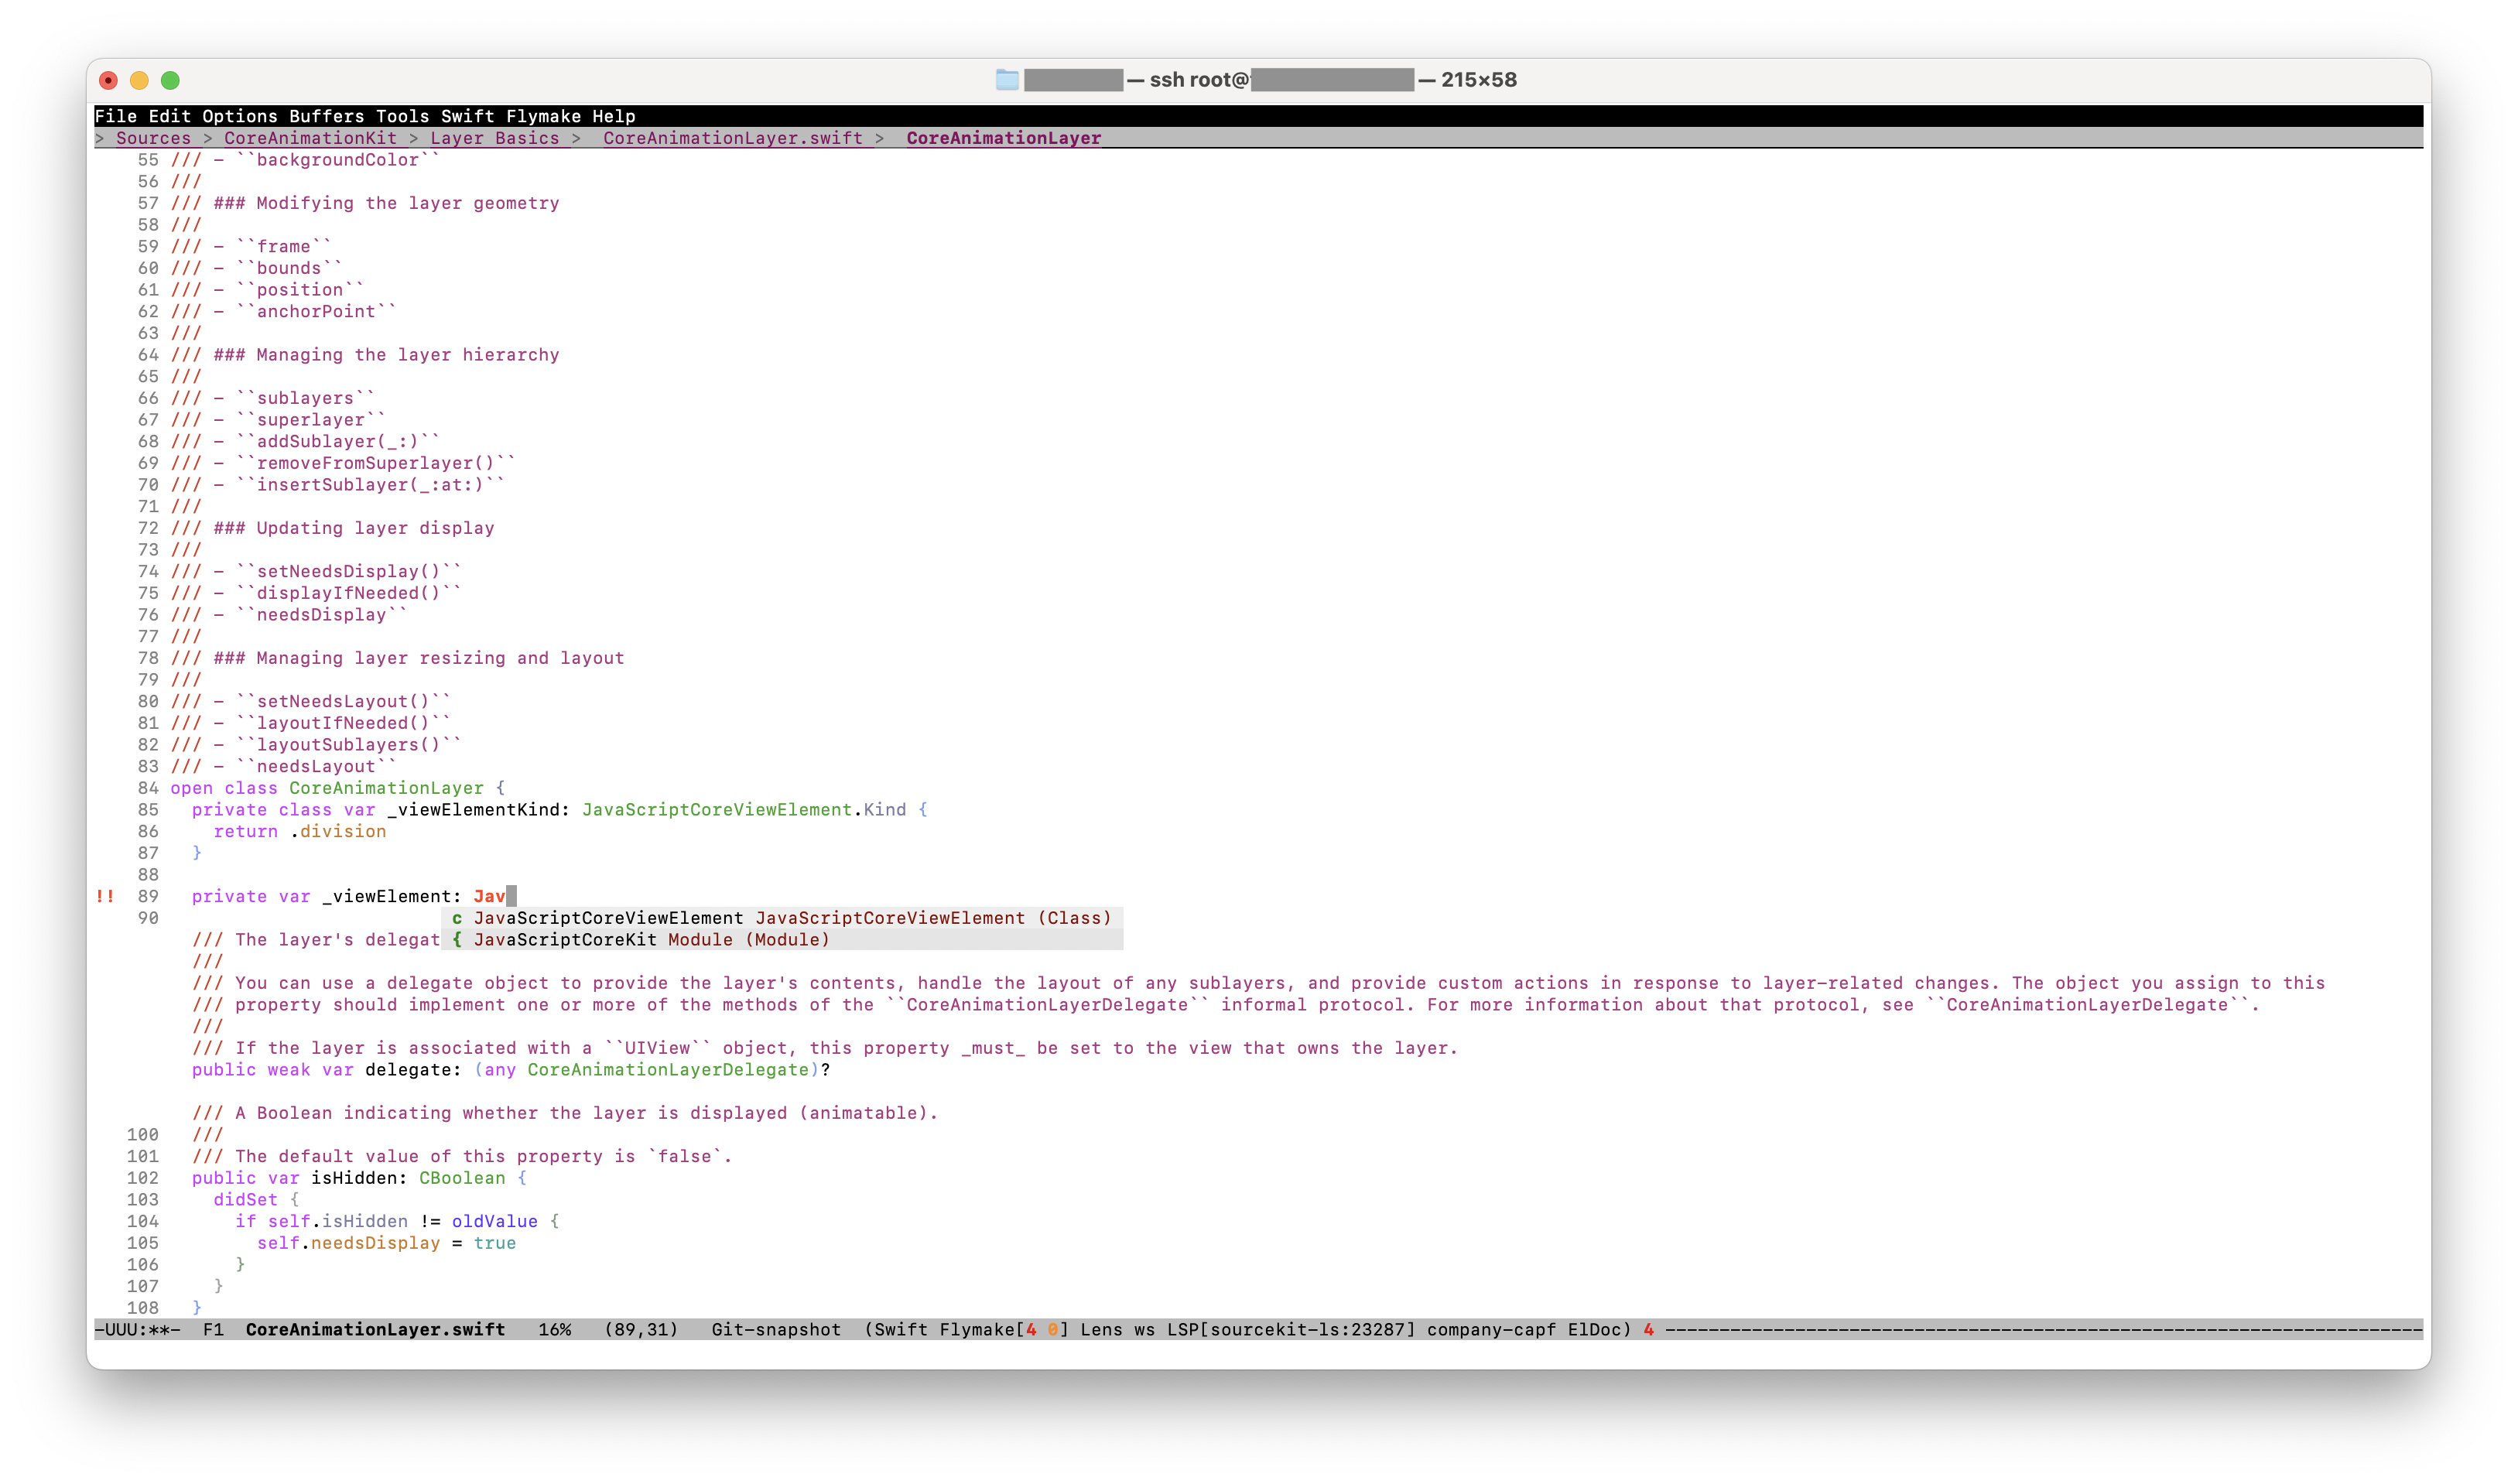This screenshot has height=1484, width=2518.
Task: Select JavaScriptCoreKit module completion
Action: (x=782, y=940)
